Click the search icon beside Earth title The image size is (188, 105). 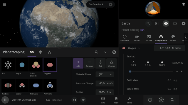[x=148, y=23]
